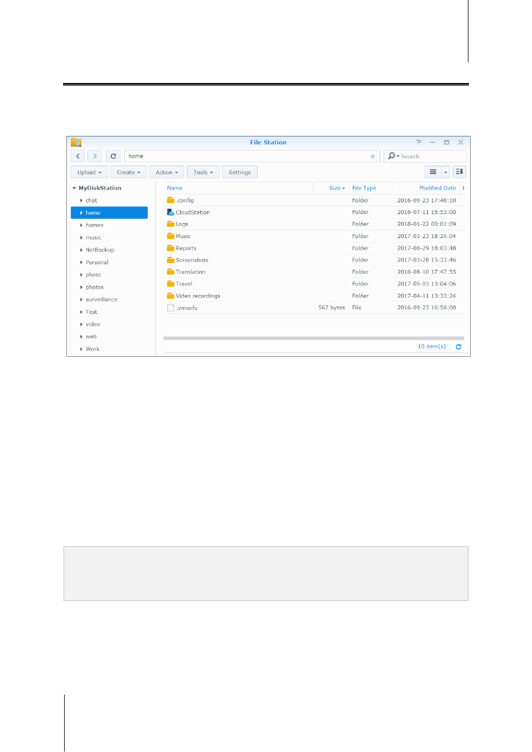Go forward with the right arrow button

click(95, 156)
